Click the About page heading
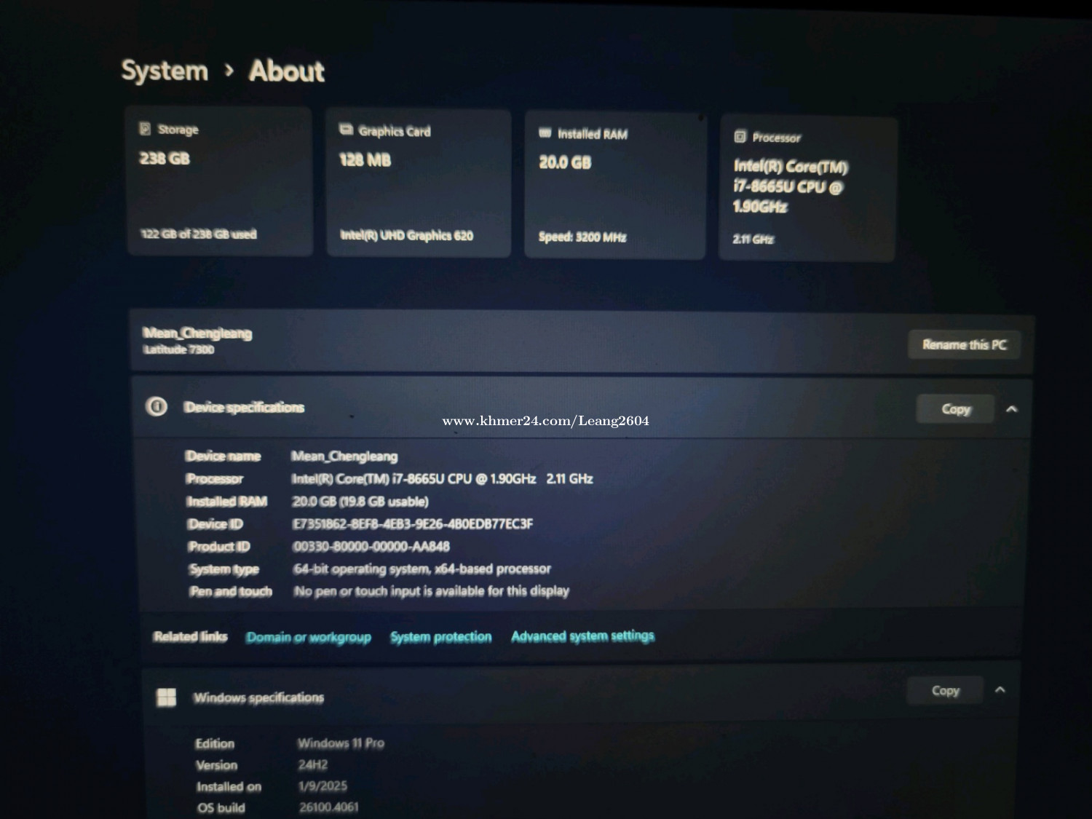The width and height of the screenshot is (1092, 819). [x=287, y=71]
